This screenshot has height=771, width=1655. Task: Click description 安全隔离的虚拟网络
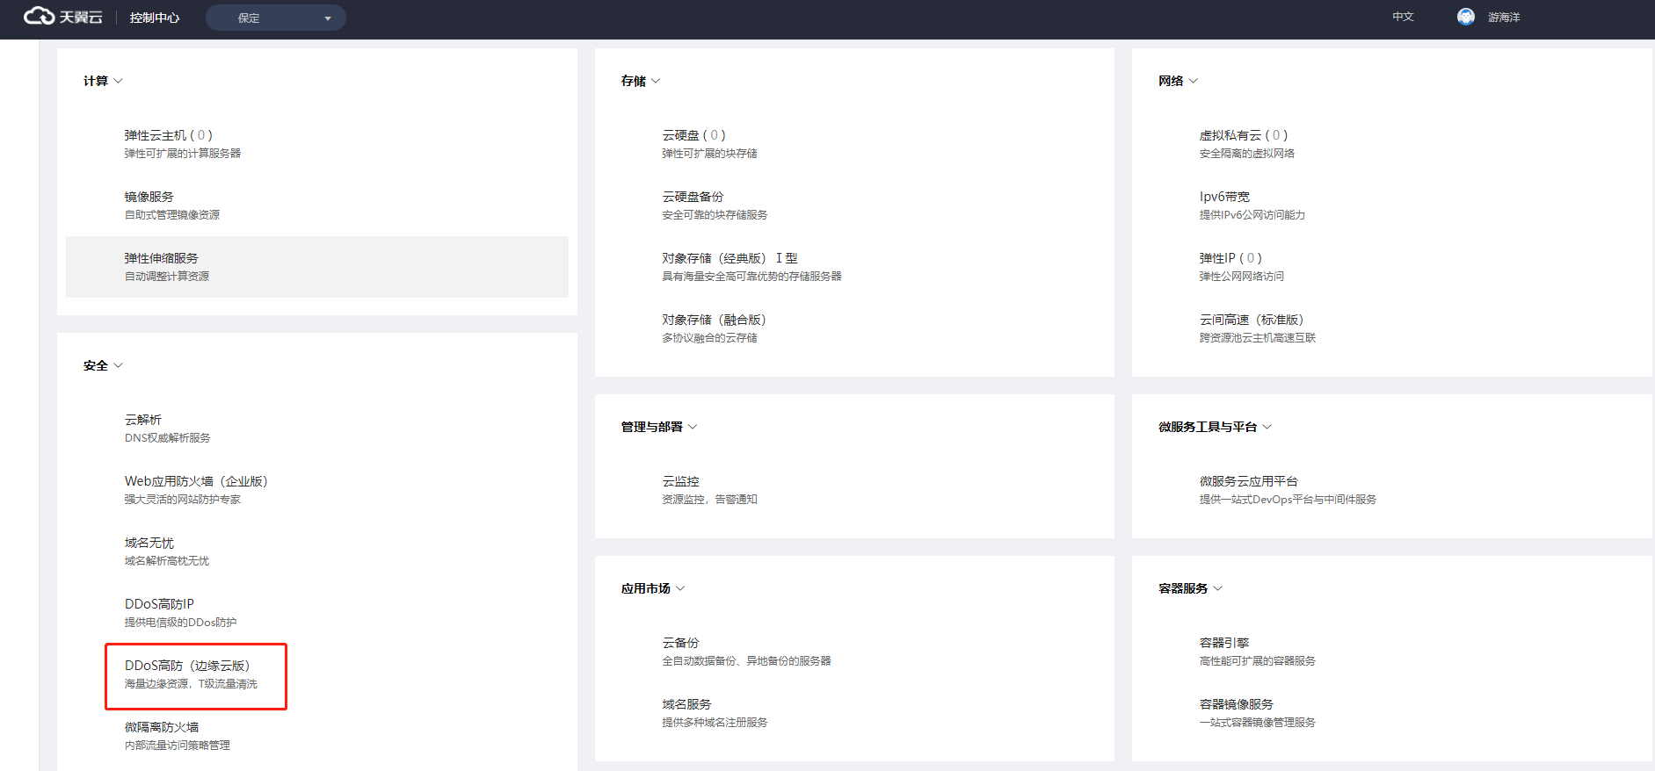(x=1246, y=154)
